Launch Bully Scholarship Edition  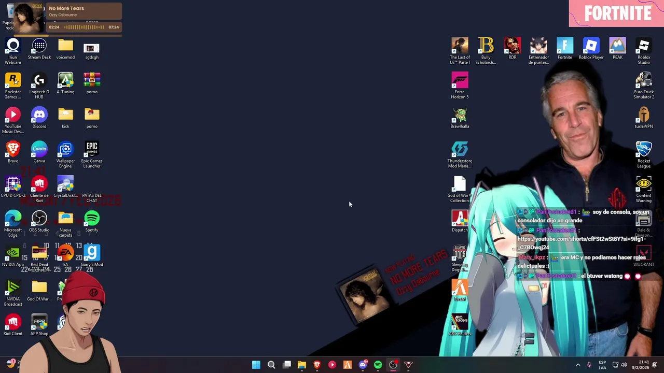(x=486, y=51)
